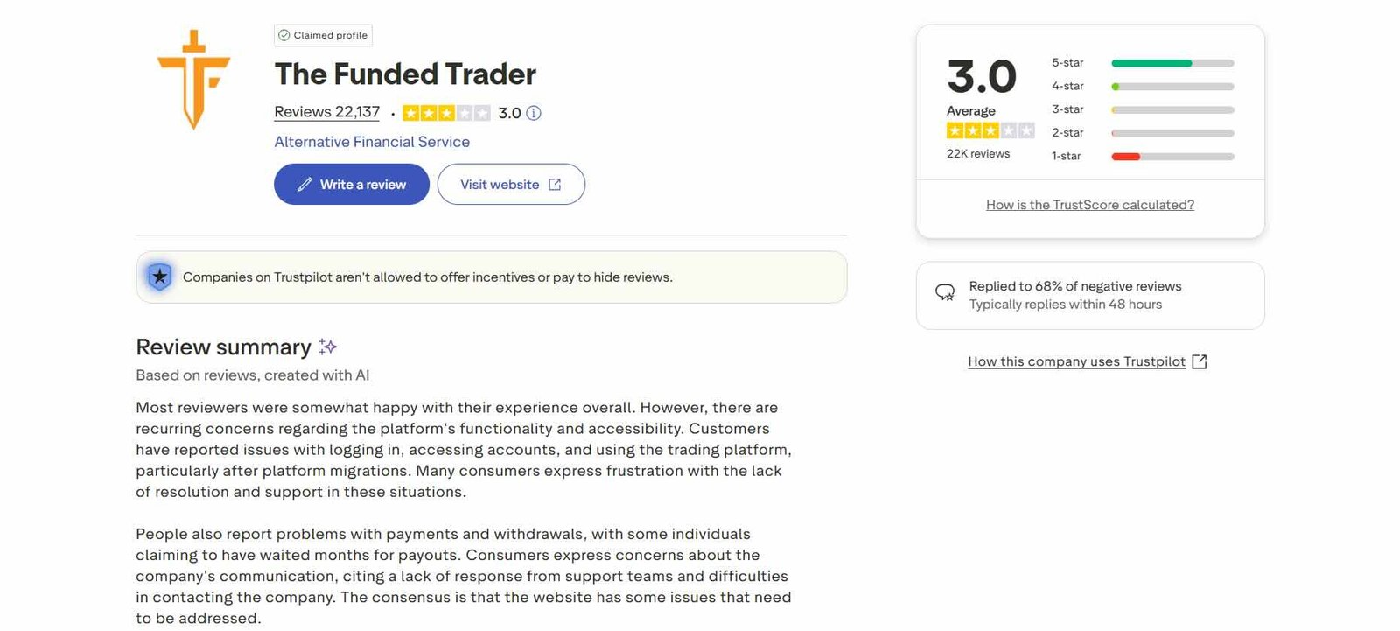Click the 2-star label in the rating breakdown
The width and height of the screenshot is (1400, 631).
[1068, 132]
